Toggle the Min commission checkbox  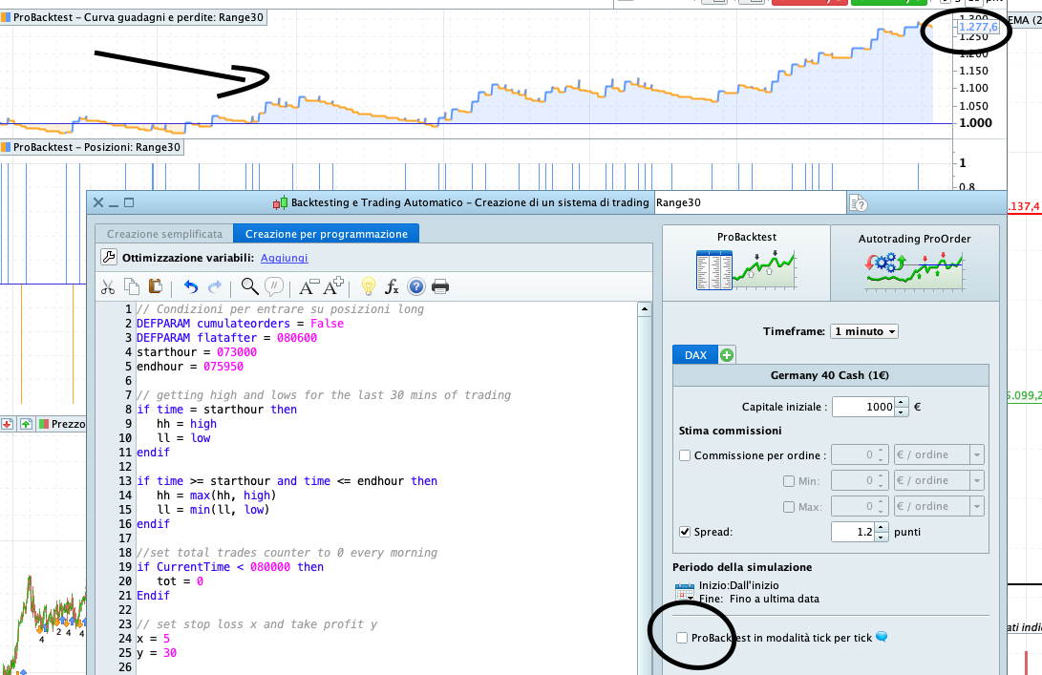[x=789, y=481]
